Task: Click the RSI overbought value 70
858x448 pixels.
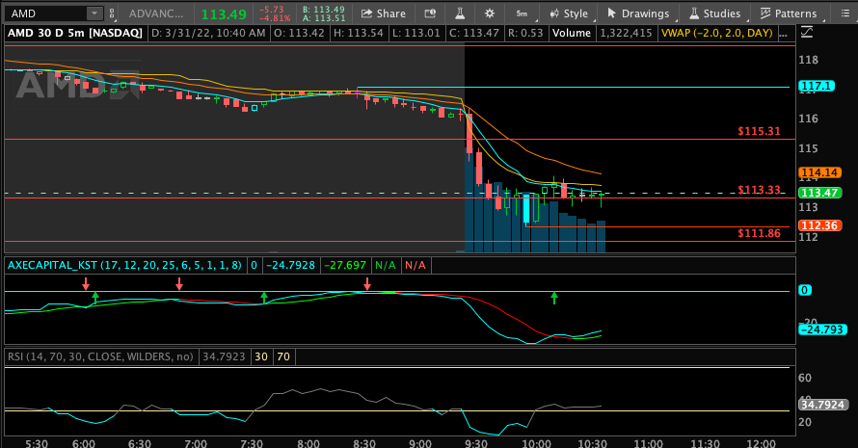Action: [x=283, y=356]
